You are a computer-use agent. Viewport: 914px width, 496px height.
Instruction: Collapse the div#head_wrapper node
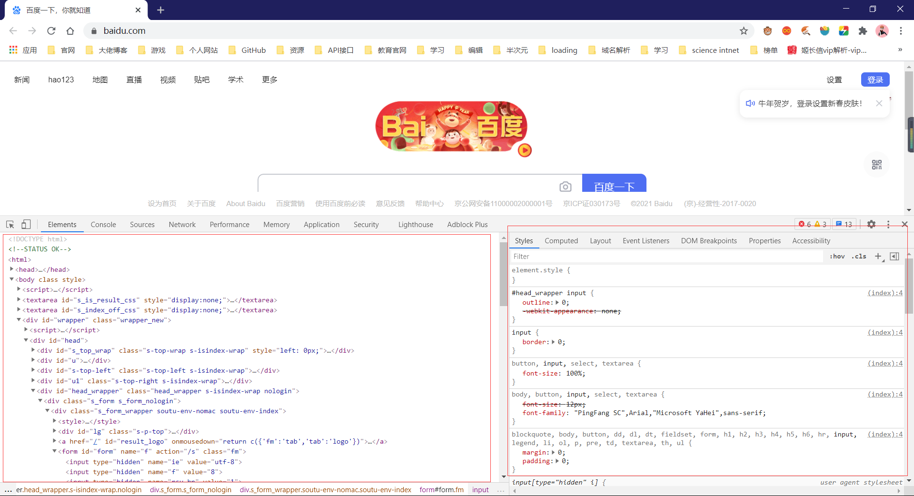[x=33, y=391]
